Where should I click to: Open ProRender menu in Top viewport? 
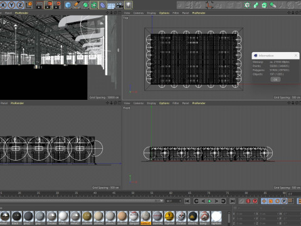[199, 13]
